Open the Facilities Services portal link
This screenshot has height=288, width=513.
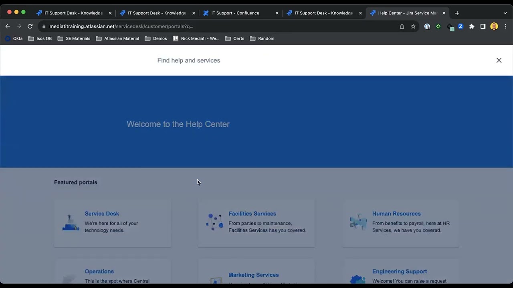[x=252, y=214]
